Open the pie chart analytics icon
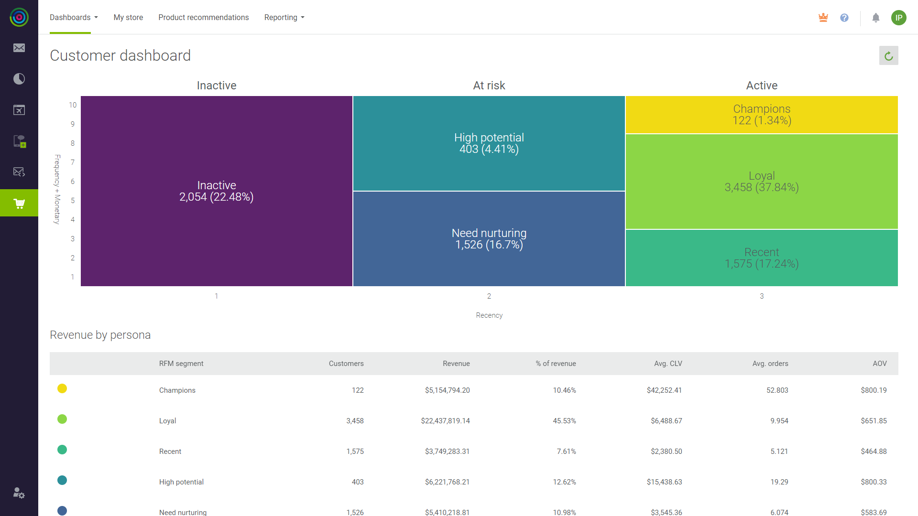Screen dimensions: 918x516 pos(19,79)
